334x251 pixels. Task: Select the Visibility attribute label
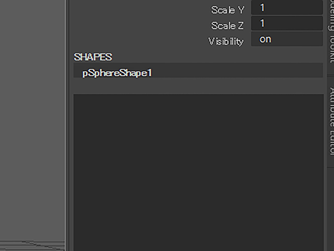[226, 41]
